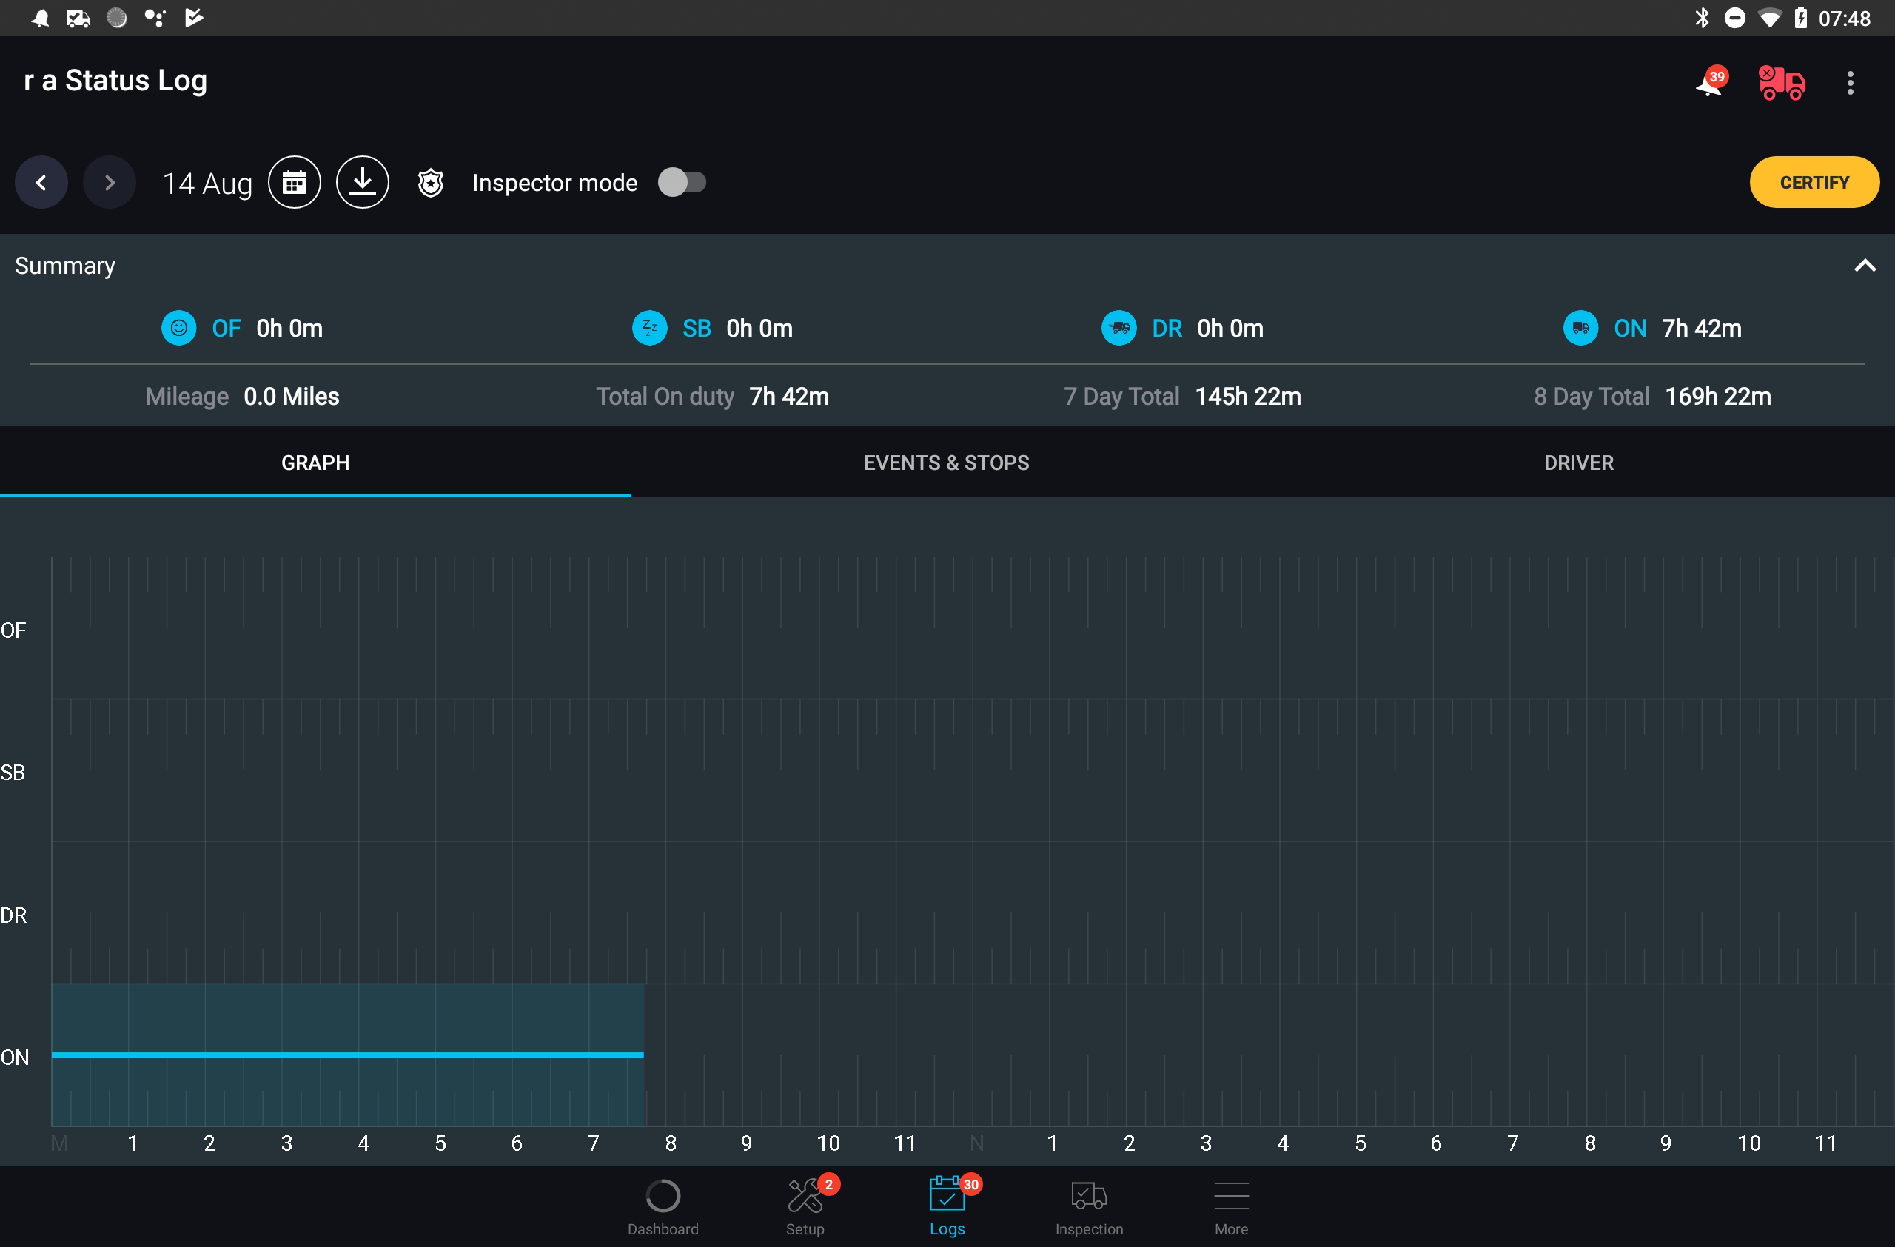Click the CERTIFY button
1895x1247 pixels.
point(1814,182)
